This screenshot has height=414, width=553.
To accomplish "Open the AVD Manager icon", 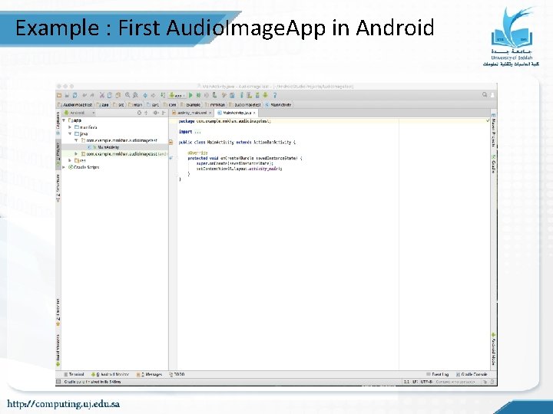I will pos(250,95).
